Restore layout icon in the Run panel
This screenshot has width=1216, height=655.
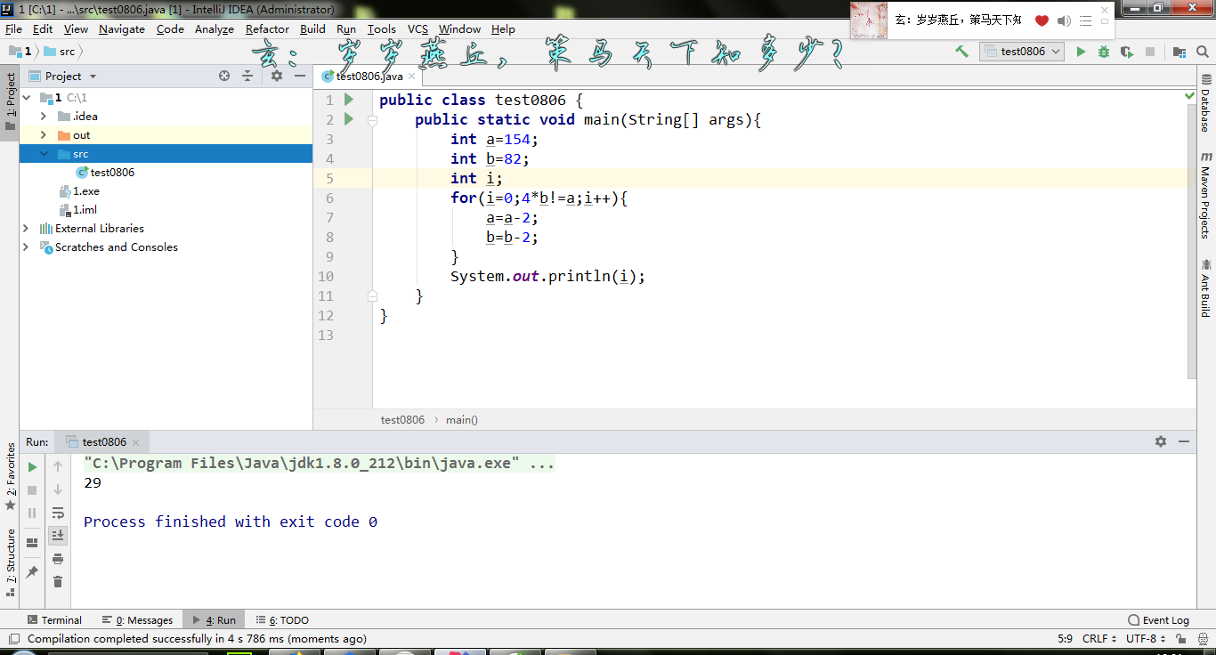[x=32, y=542]
